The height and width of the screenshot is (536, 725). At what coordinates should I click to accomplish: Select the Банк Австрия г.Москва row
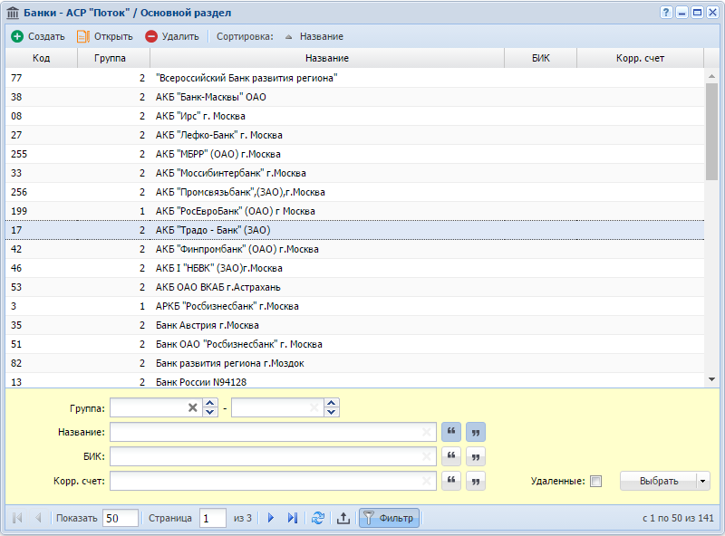click(x=354, y=325)
